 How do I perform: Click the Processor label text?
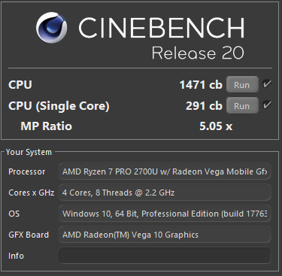(27, 171)
